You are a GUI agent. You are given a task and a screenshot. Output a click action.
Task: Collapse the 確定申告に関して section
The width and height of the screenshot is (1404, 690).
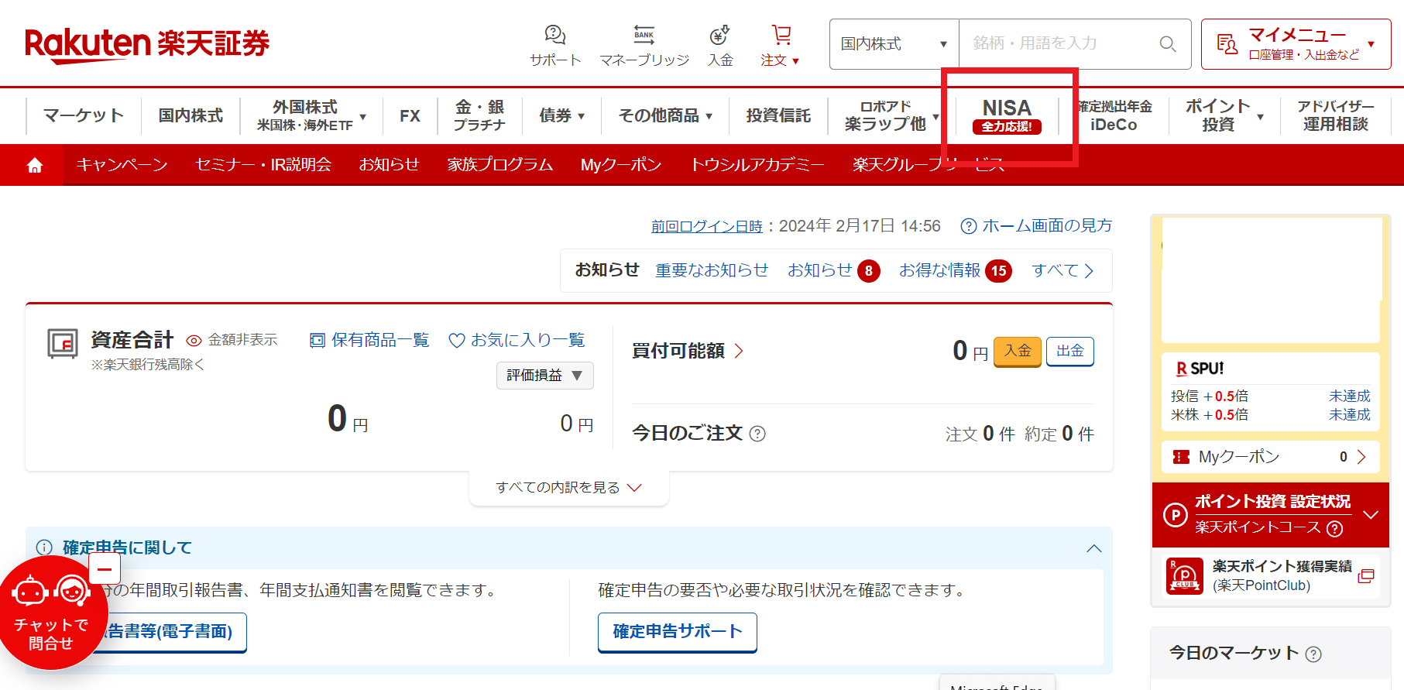1093,548
